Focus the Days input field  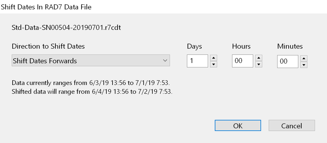point(197,61)
